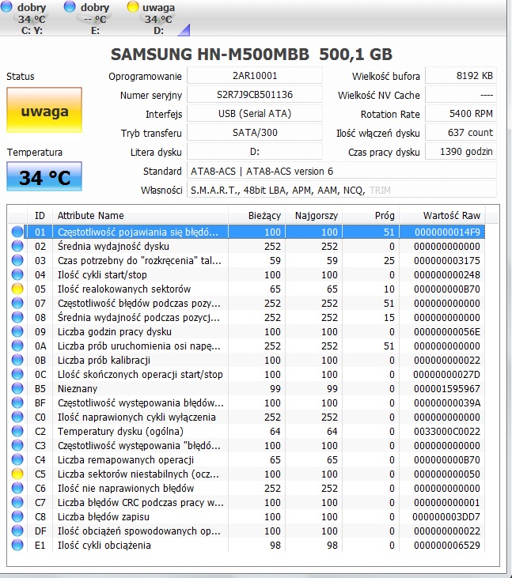Click the blue status icon for attribute C2
512x578 pixels.
point(17,431)
